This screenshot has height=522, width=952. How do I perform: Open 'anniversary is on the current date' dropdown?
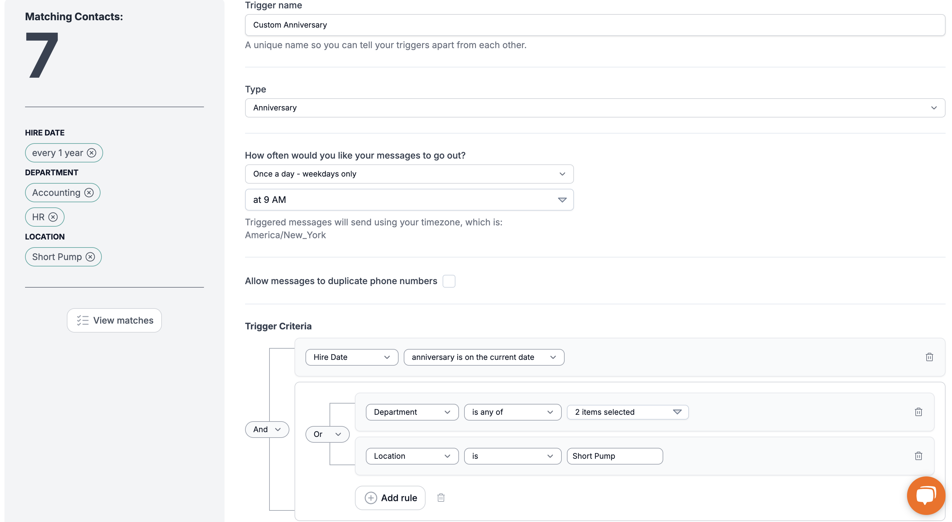(x=484, y=357)
